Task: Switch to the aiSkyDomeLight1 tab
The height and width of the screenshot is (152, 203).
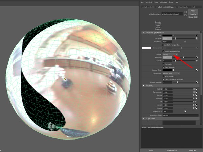Action: (x=149, y=7)
